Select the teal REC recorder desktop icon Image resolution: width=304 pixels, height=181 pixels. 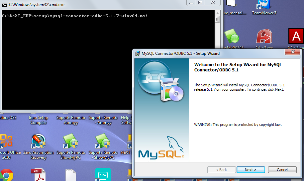pos(103,174)
